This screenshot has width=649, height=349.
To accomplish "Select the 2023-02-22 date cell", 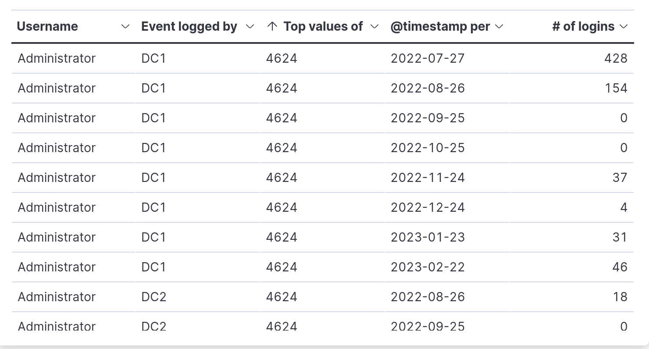I will click(x=446, y=267).
